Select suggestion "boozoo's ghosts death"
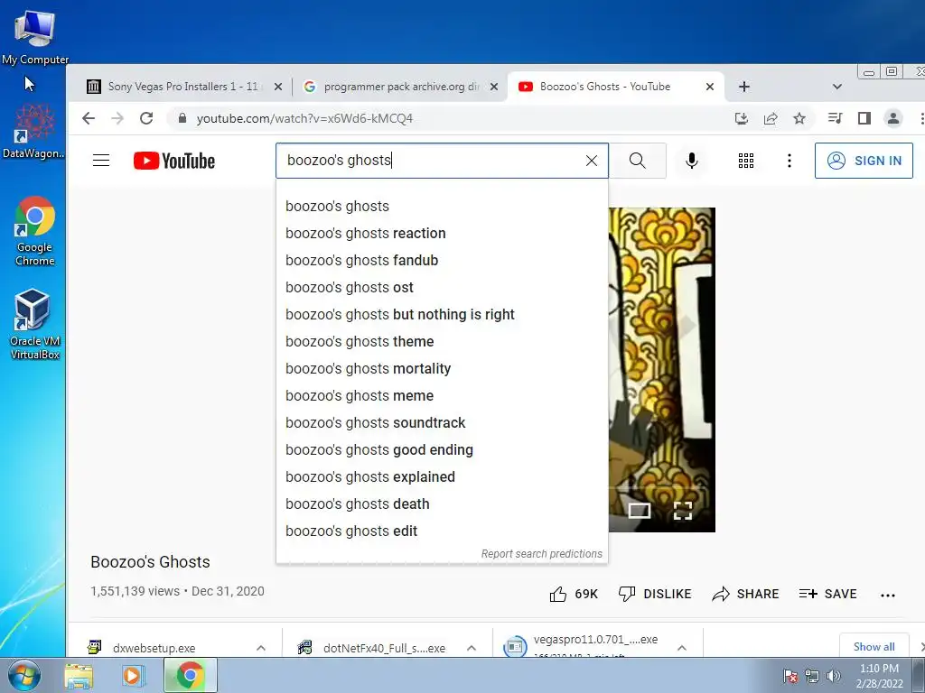This screenshot has width=925, height=693. pyautogui.click(x=442, y=504)
